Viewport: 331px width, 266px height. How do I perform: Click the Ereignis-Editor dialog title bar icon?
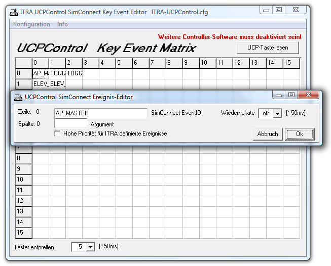pyautogui.click(x=18, y=97)
